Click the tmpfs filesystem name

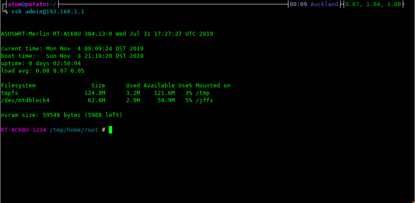tap(10, 93)
